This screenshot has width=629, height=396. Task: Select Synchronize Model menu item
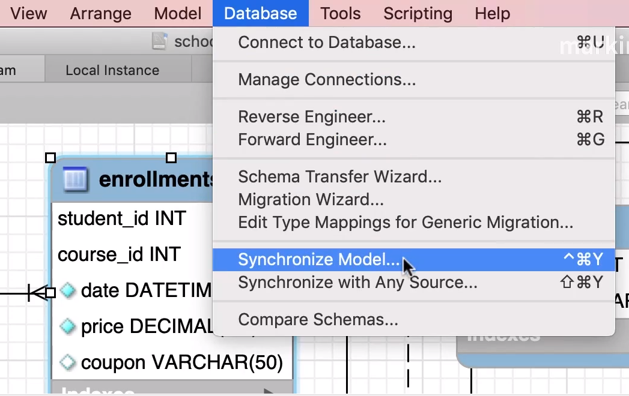[318, 260]
